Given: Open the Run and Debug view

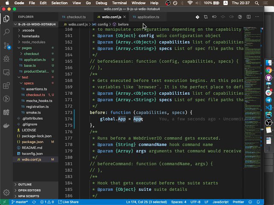Looking at the screenshot, I should 6,59.
